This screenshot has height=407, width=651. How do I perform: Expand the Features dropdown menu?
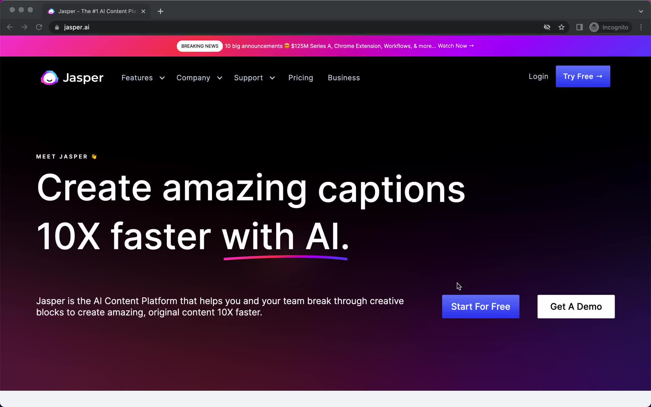pyautogui.click(x=143, y=77)
